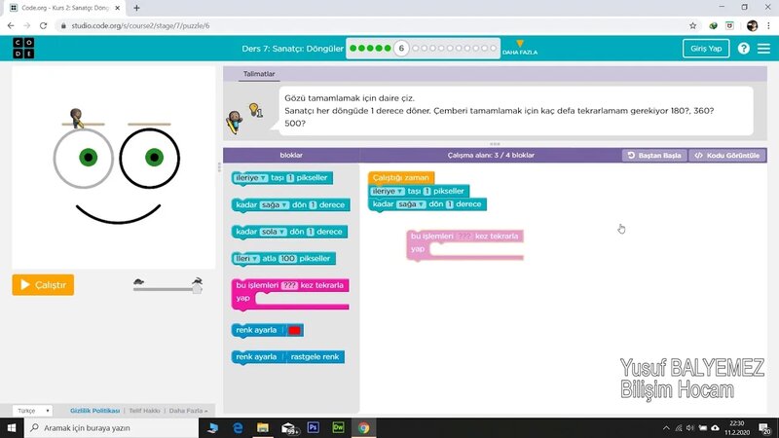Open Telif Hakkı link

coord(144,411)
